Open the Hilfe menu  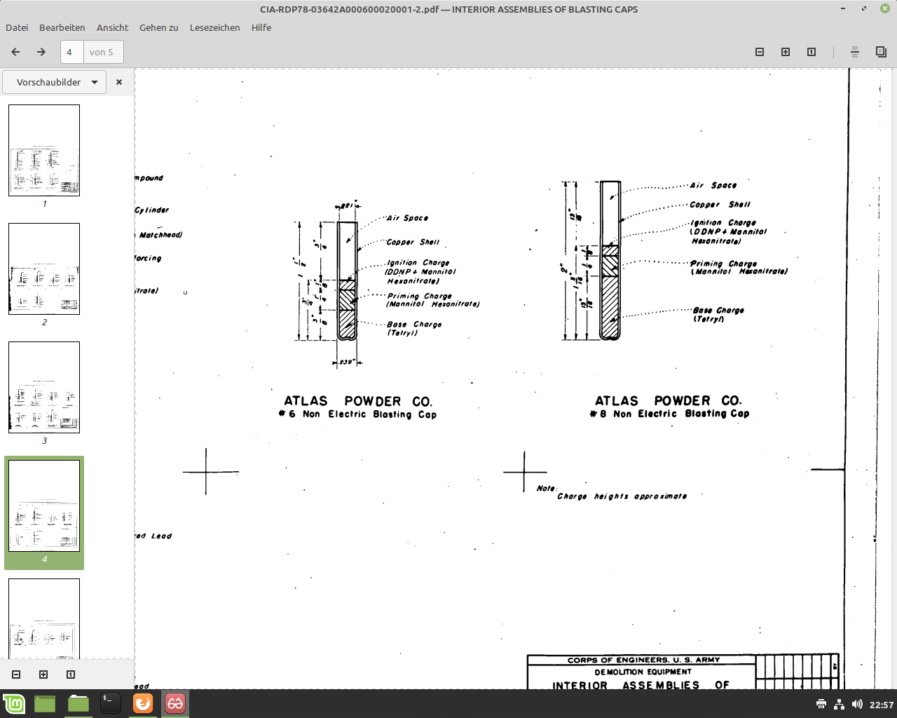(261, 27)
